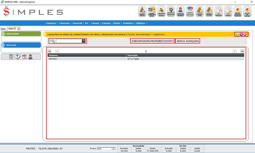Open the Financeiro menu
This screenshot has height=153, width=255.
click(64, 23)
